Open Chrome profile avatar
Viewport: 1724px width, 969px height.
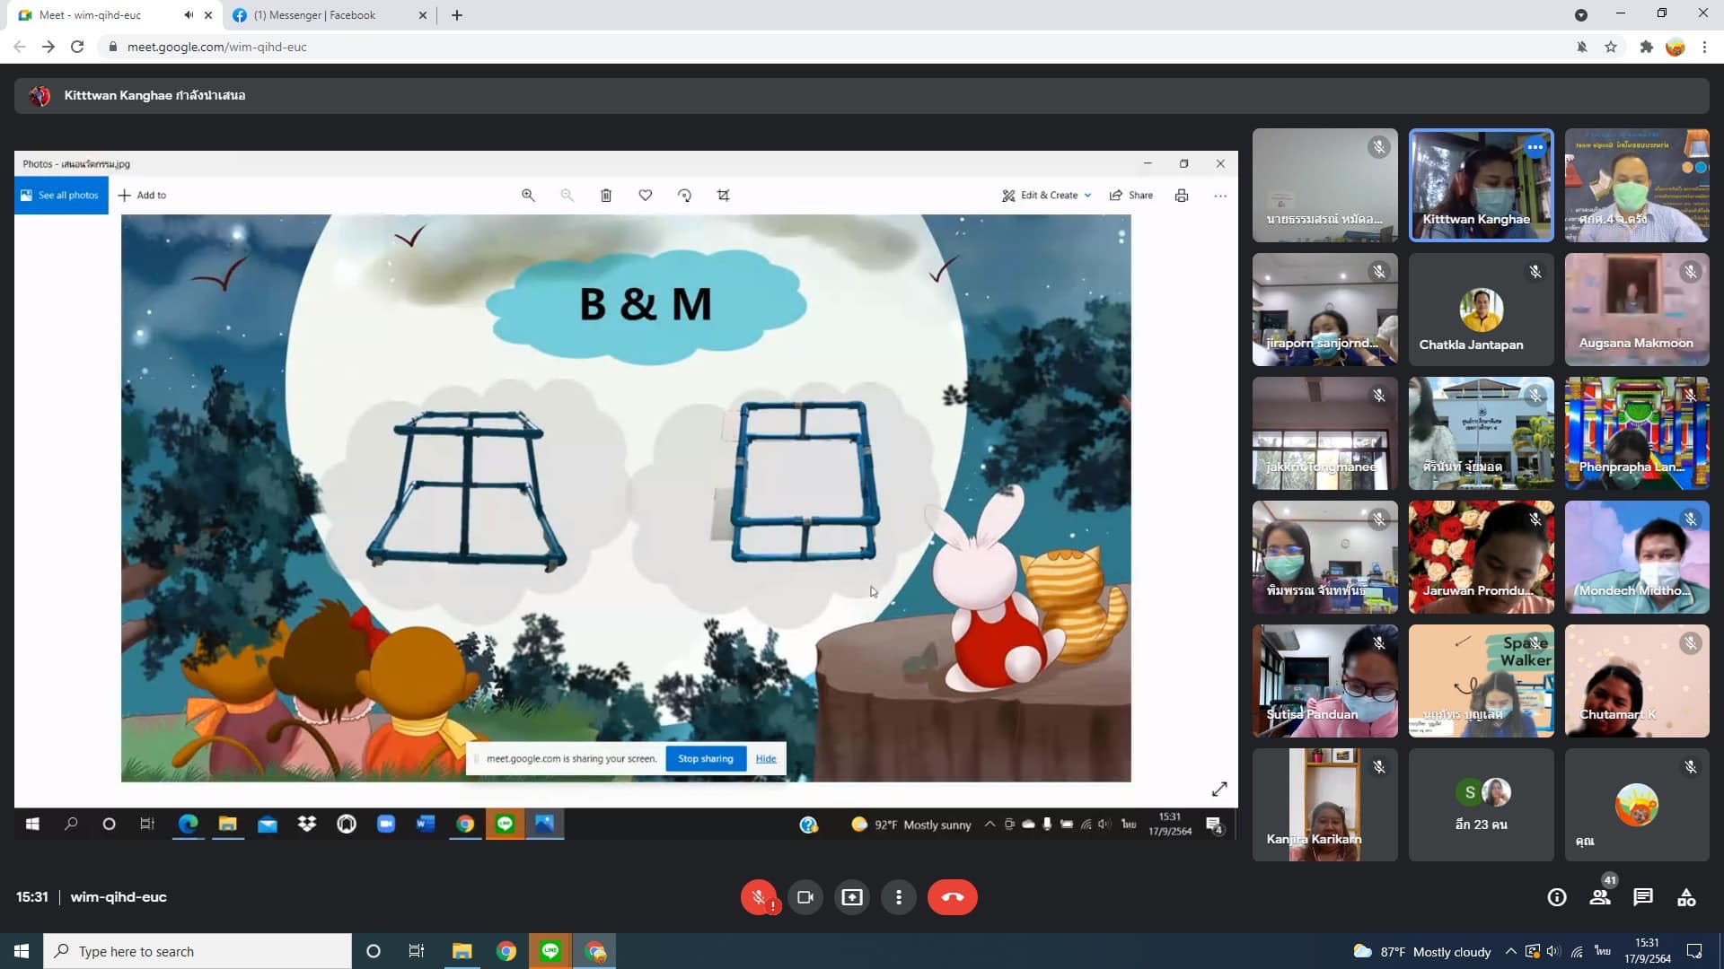pos(1675,47)
